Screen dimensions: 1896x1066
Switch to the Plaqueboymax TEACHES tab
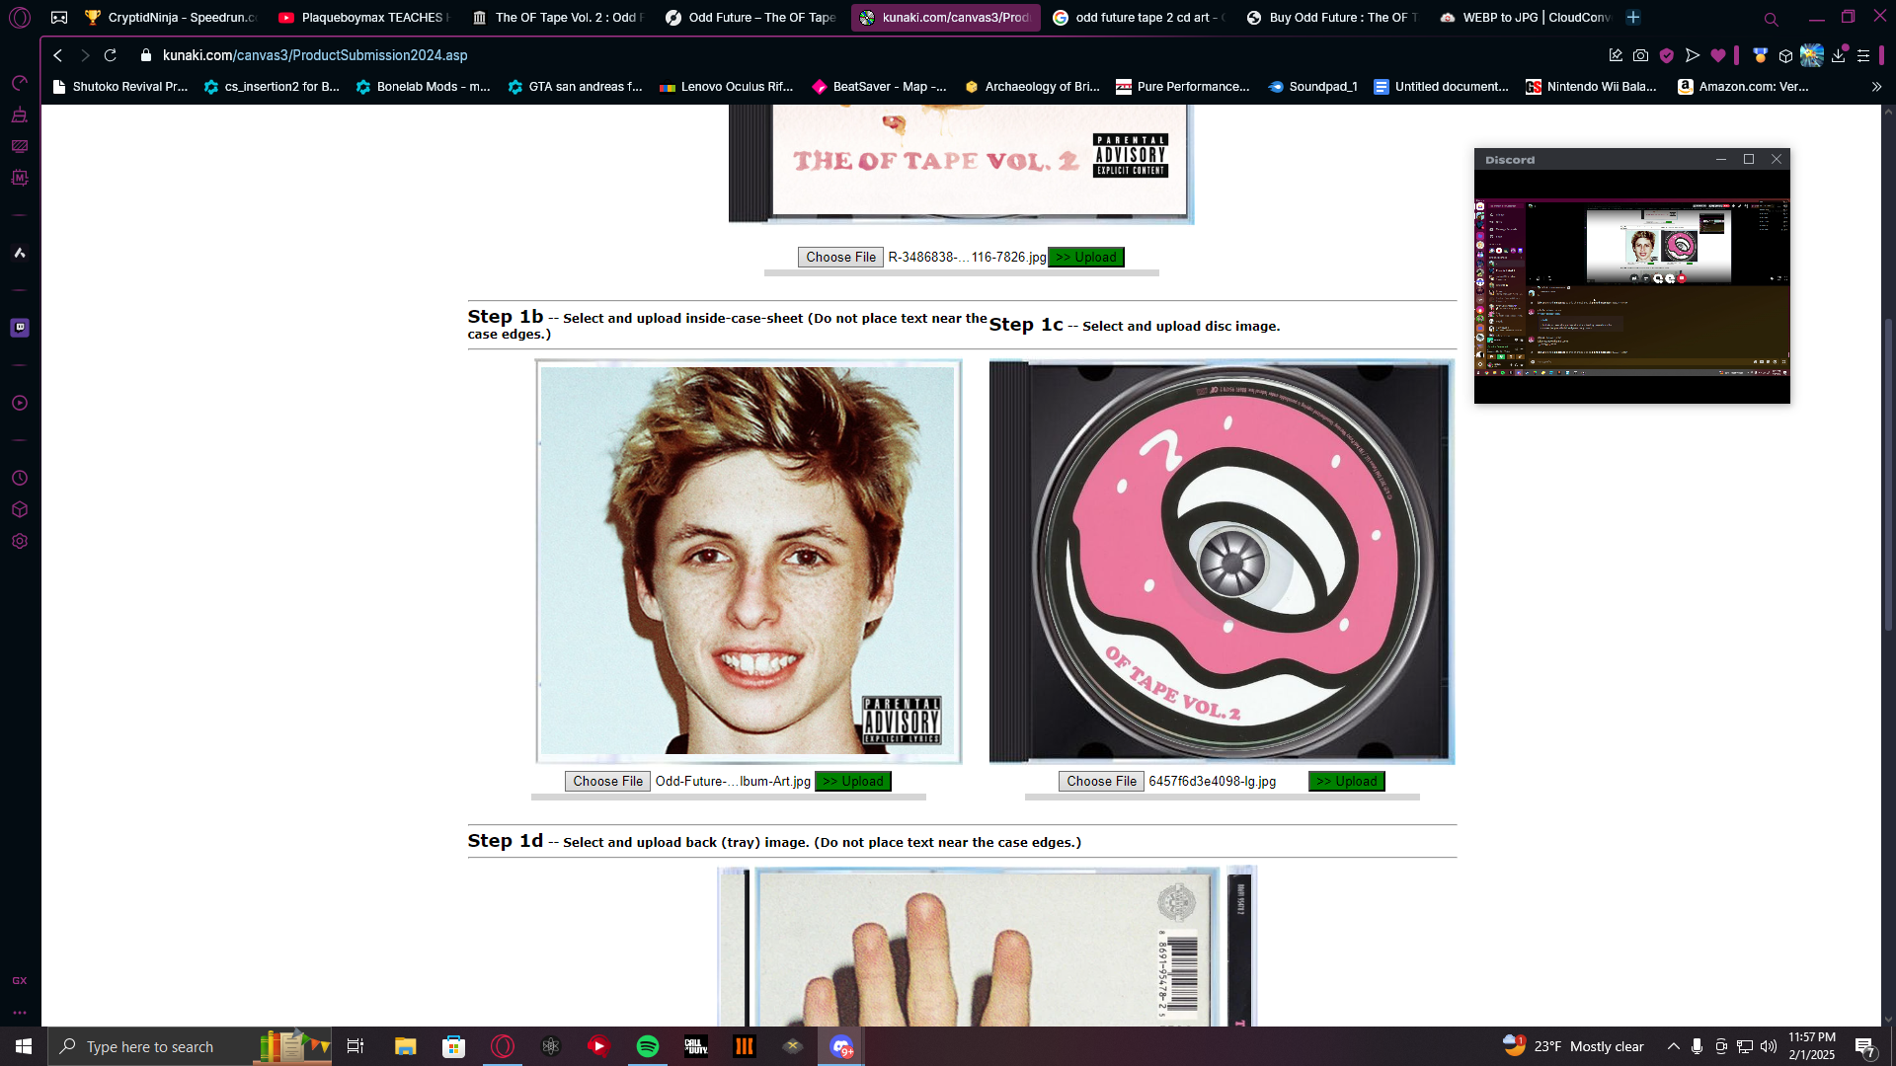[363, 17]
